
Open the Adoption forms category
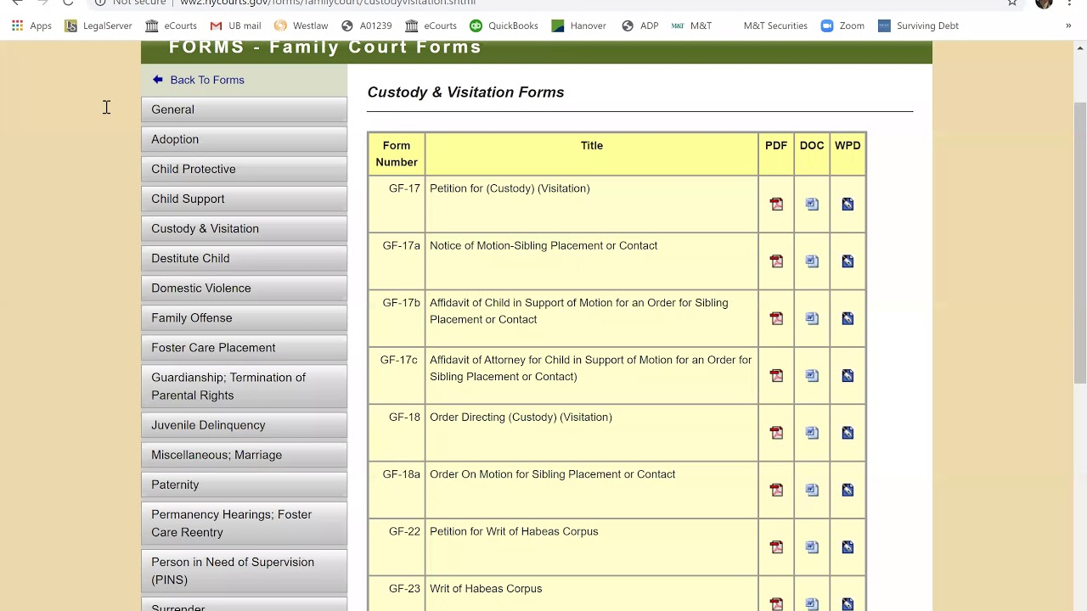point(244,139)
